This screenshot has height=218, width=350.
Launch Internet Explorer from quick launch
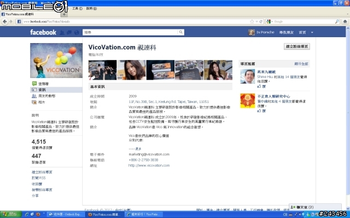(27, 214)
